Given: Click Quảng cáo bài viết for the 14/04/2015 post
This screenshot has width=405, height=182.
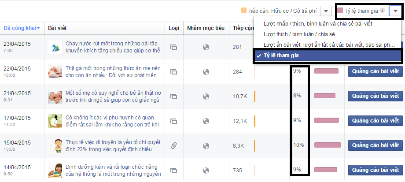Looking at the screenshot, I should [376, 170].
